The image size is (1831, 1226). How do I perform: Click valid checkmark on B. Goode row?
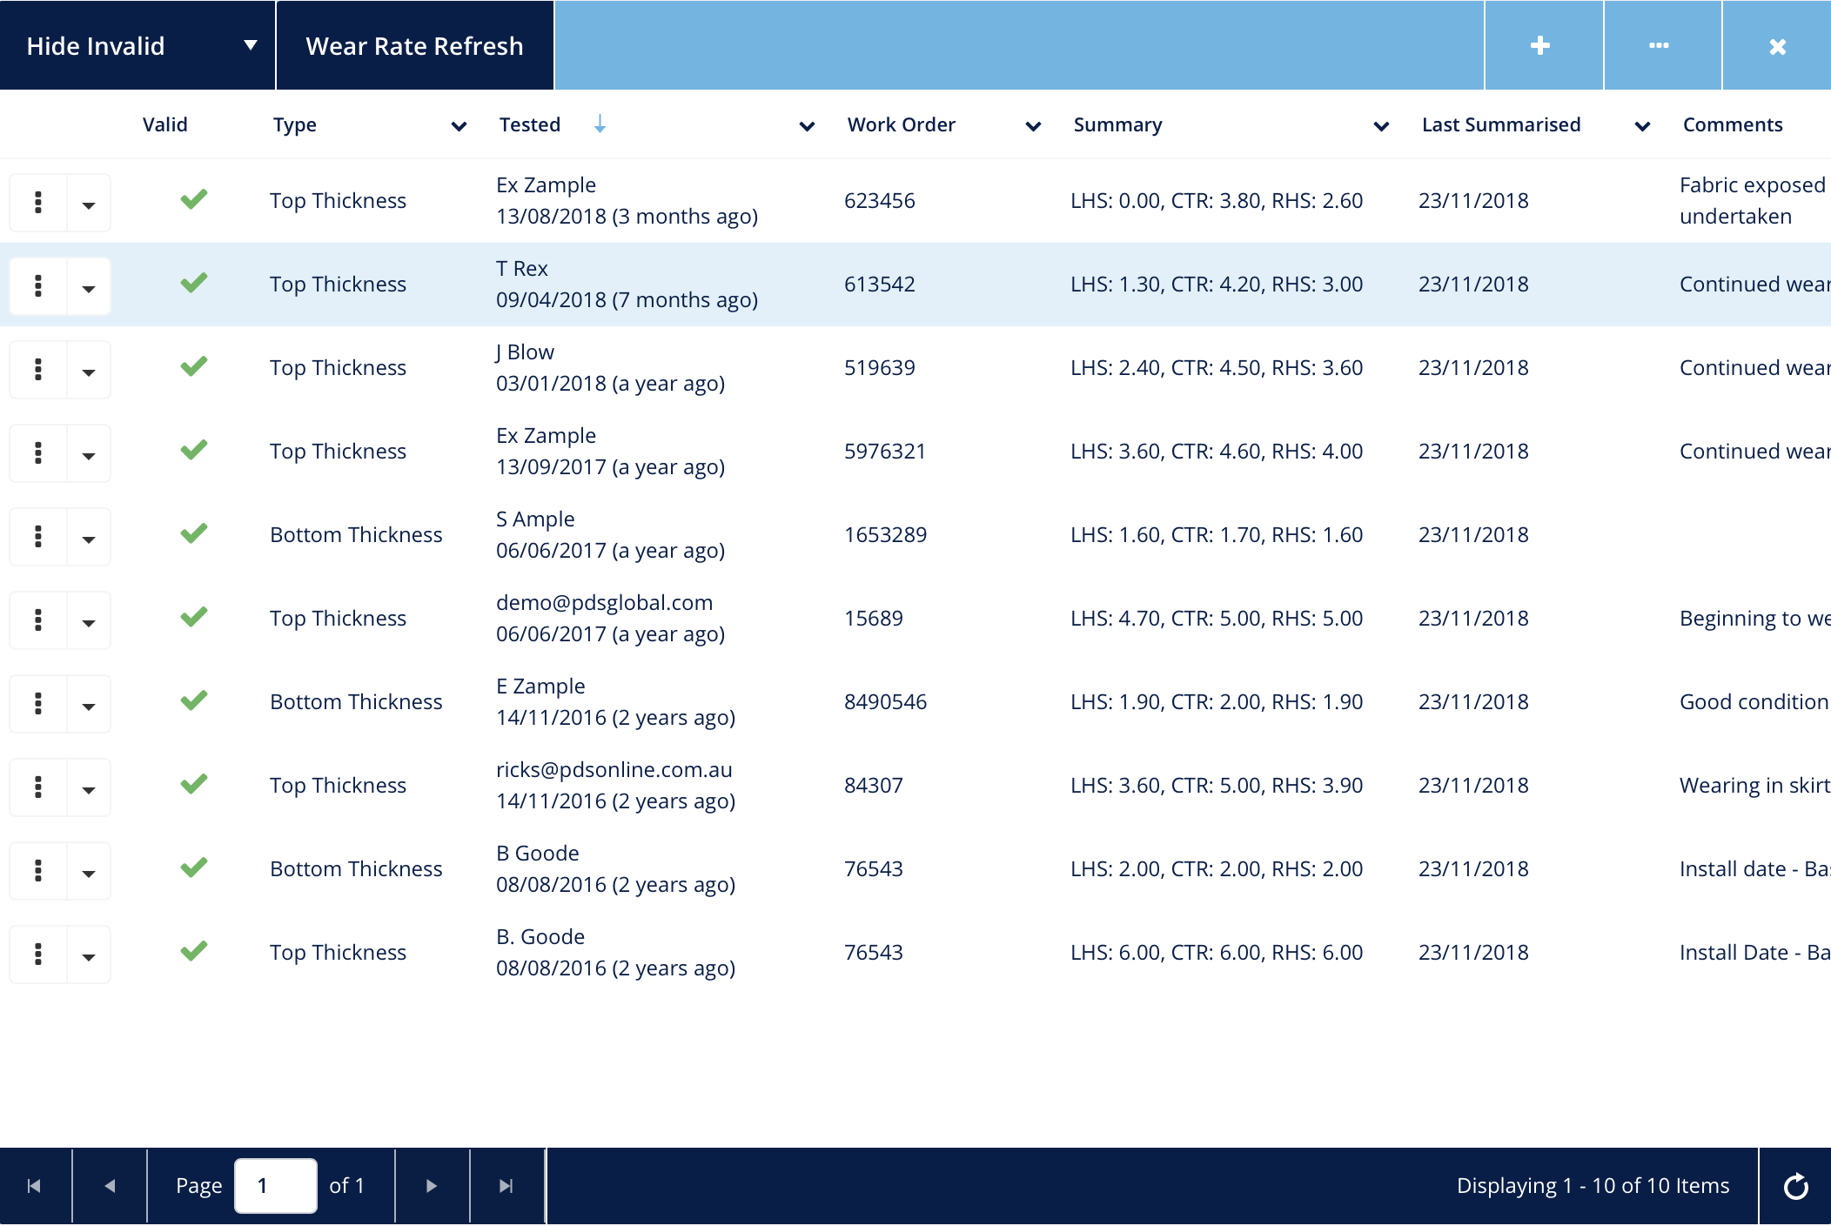click(194, 951)
